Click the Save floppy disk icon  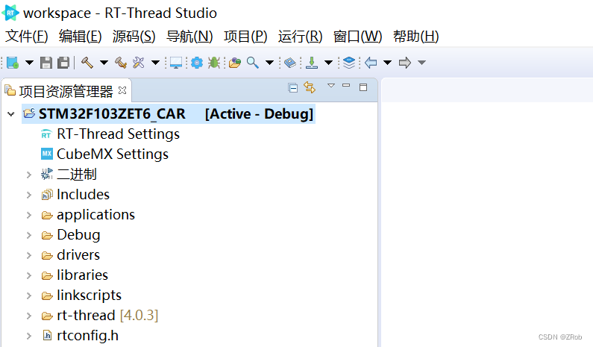[46, 63]
